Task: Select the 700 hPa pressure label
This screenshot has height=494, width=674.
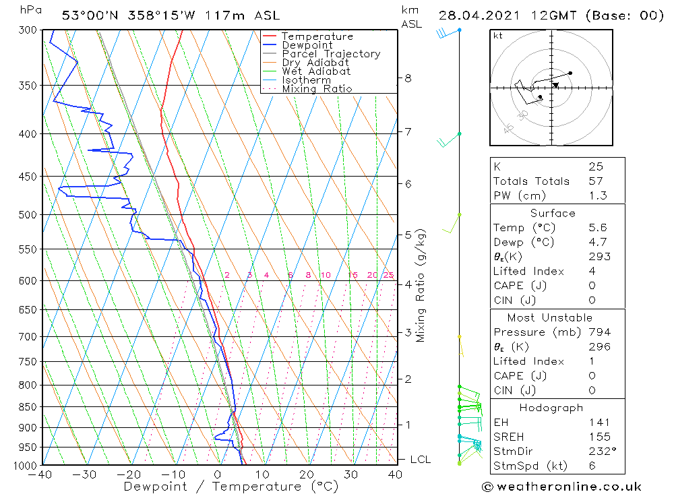Action: point(28,337)
